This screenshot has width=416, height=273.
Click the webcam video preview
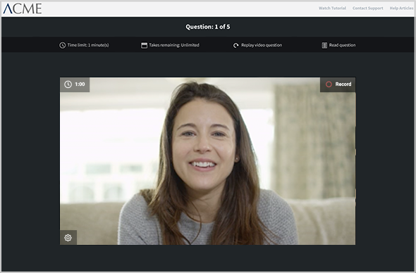[207, 161]
